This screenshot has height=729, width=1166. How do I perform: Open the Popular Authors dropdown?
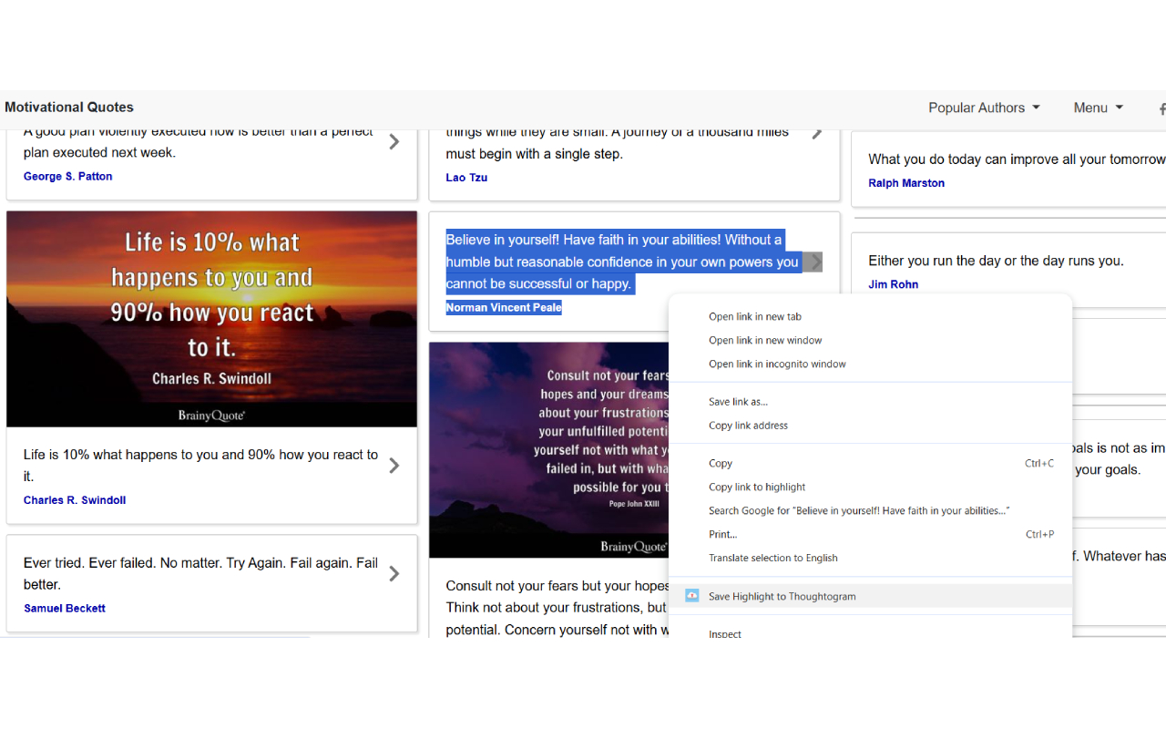click(x=984, y=108)
